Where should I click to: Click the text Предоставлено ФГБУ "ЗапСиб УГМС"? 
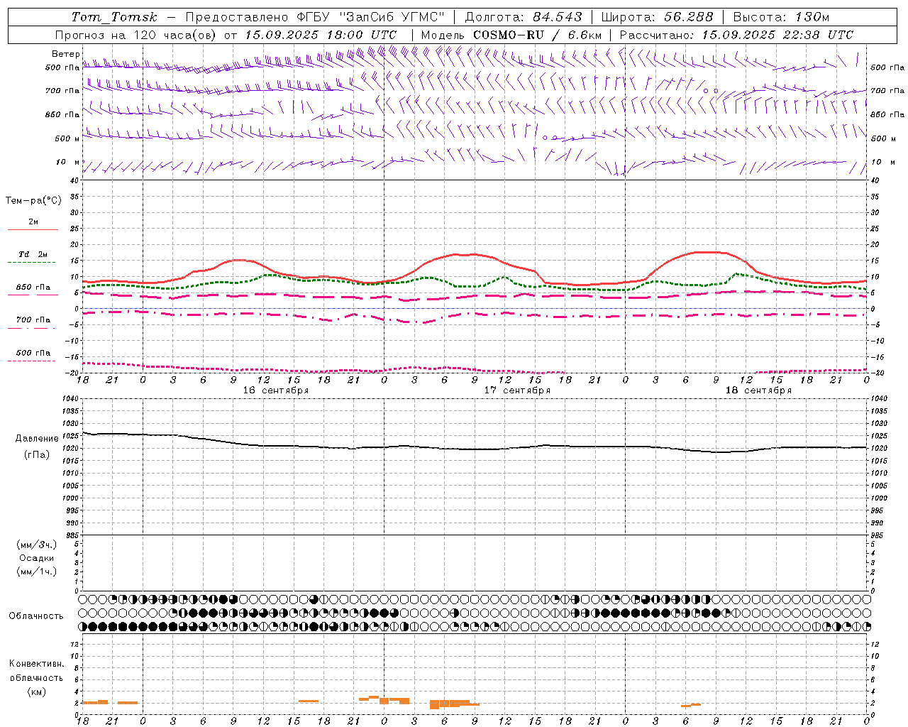click(315, 17)
